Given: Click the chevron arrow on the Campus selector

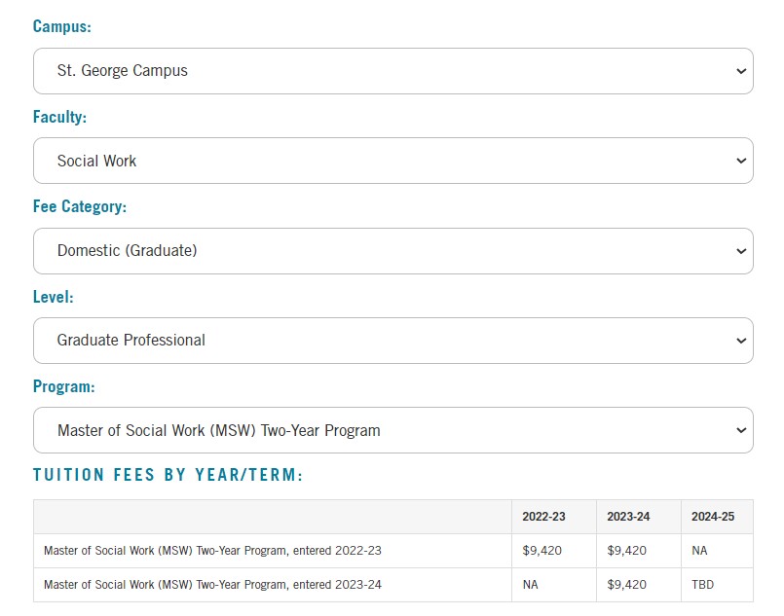Looking at the screenshot, I should pyautogui.click(x=741, y=71).
